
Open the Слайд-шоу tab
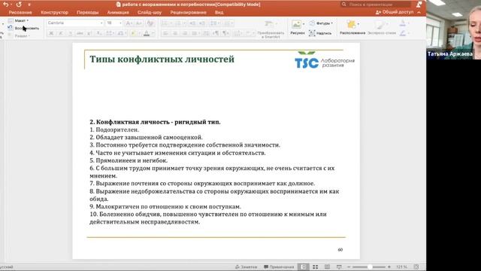pyautogui.click(x=150, y=12)
